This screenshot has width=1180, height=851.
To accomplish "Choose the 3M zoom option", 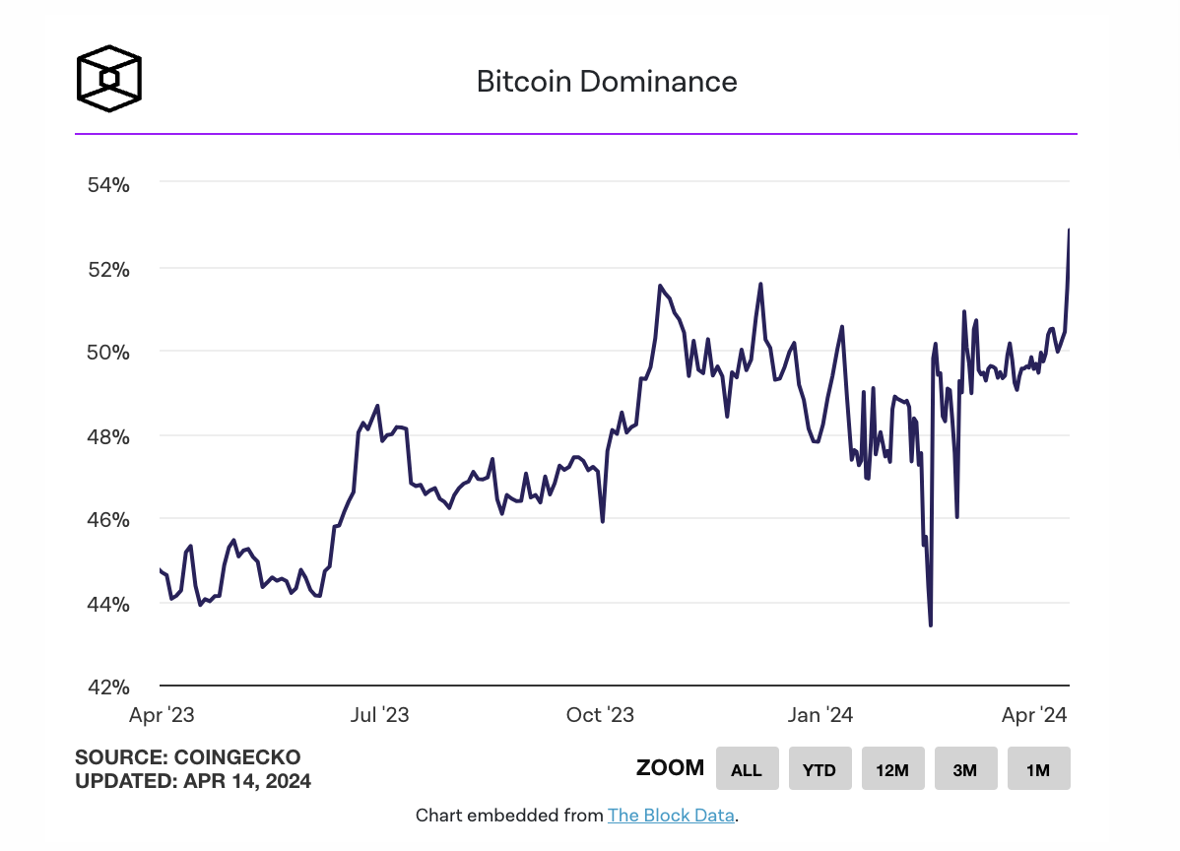I will (965, 769).
